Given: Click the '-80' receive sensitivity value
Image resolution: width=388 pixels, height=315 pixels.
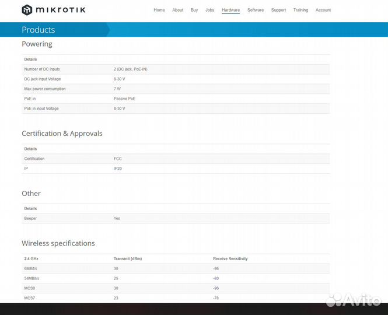Looking at the screenshot, I should (216, 278).
